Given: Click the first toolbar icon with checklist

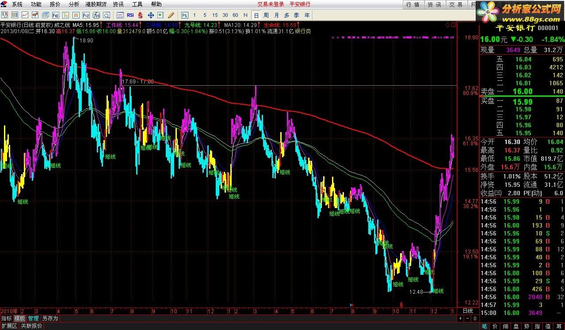Looking at the screenshot, I should click(5, 15).
